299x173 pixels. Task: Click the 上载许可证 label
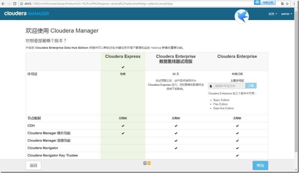[x=237, y=81]
